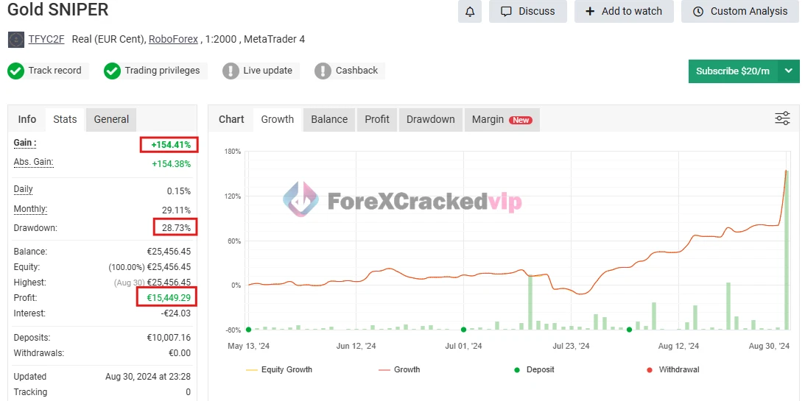Expand the Subscribe dropdown arrow
Screen dimensions: 805x401
coord(788,71)
